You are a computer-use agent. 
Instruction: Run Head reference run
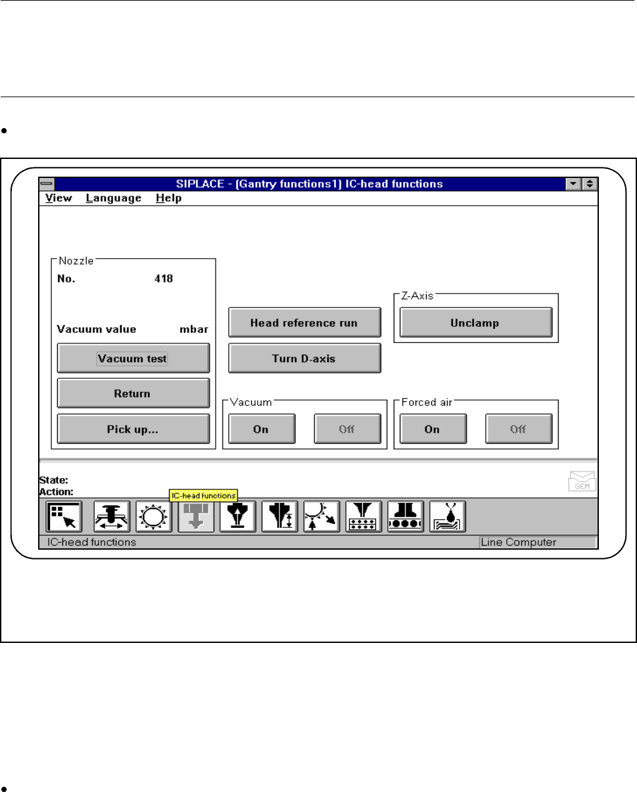point(304,322)
